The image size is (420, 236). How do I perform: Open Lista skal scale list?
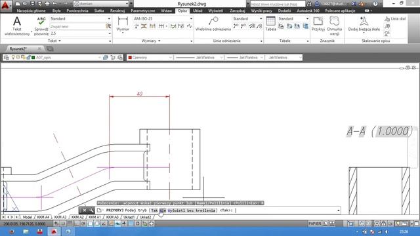(x=395, y=19)
